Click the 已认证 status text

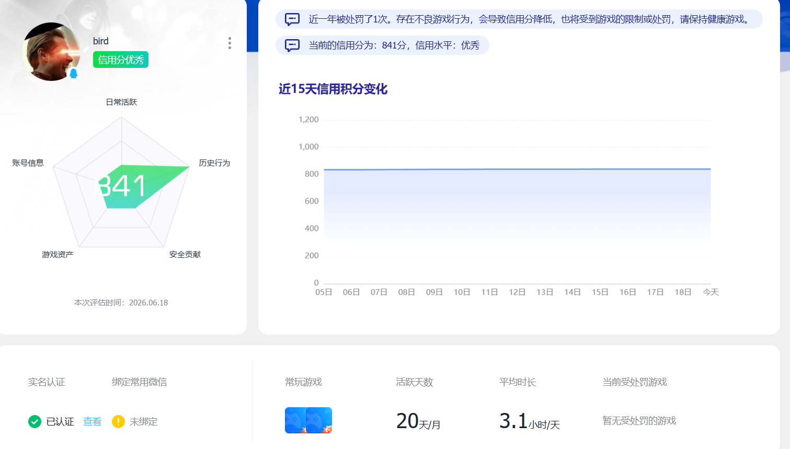click(x=60, y=421)
